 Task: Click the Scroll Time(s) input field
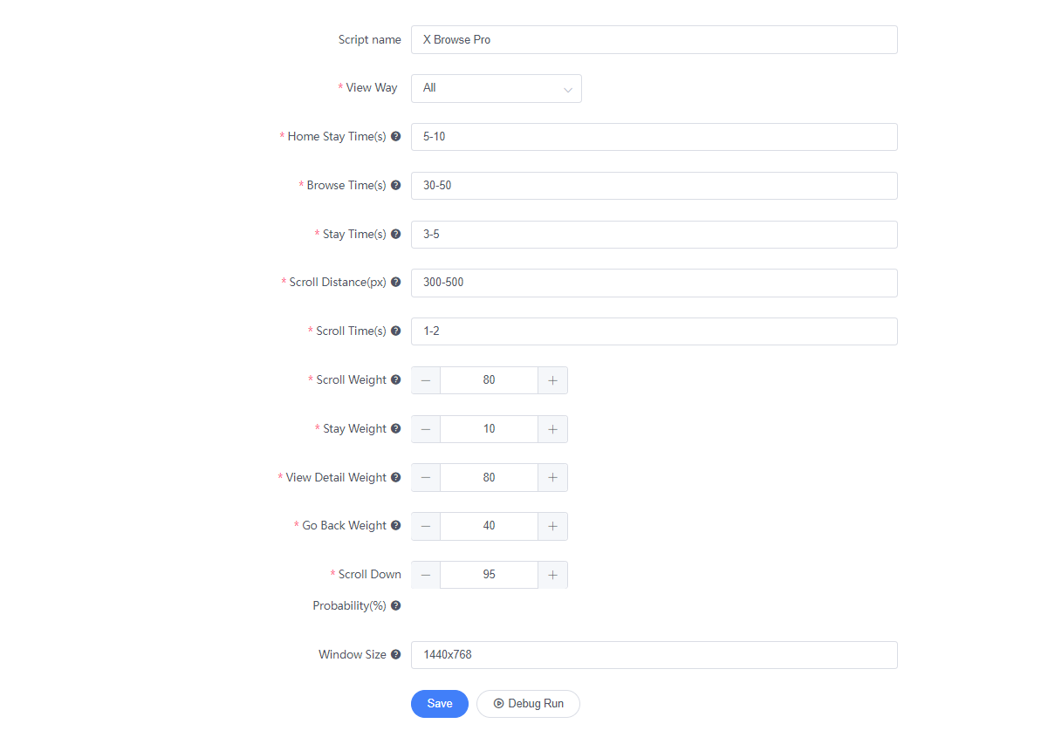coord(654,331)
